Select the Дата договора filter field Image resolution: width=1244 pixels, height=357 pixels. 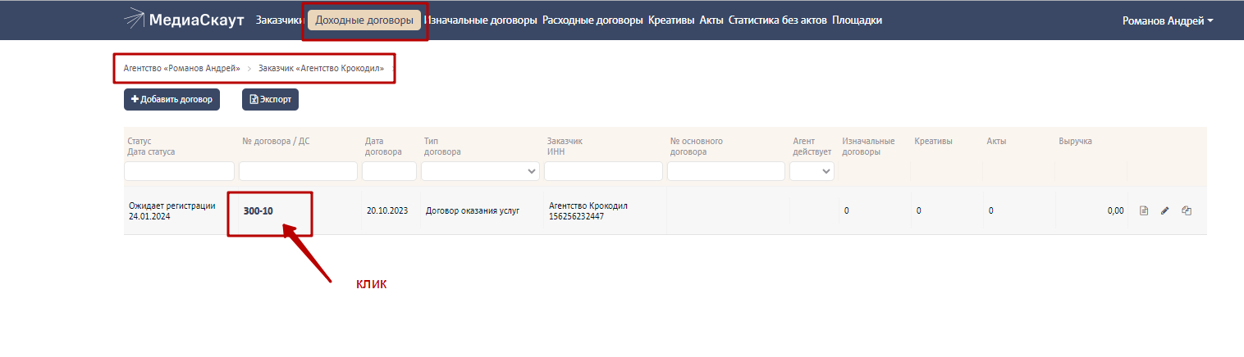[x=389, y=171]
